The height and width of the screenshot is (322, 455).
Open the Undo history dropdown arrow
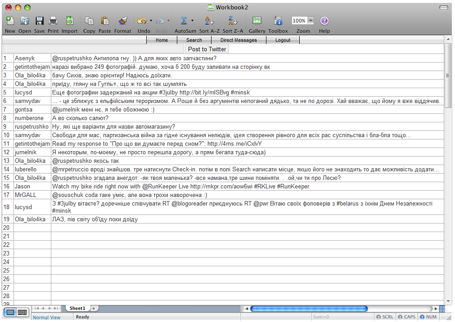[151, 21]
